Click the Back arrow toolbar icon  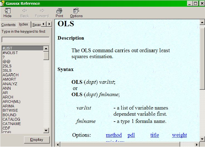[25, 13]
